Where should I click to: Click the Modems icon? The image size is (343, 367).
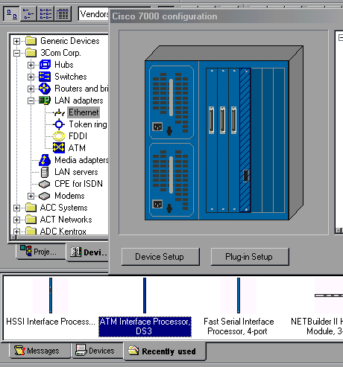click(x=45, y=196)
